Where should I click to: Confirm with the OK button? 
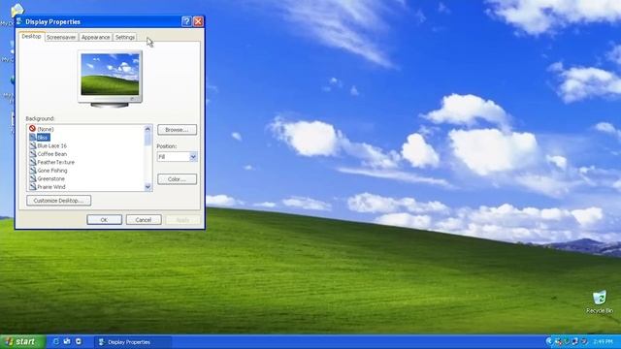point(104,220)
